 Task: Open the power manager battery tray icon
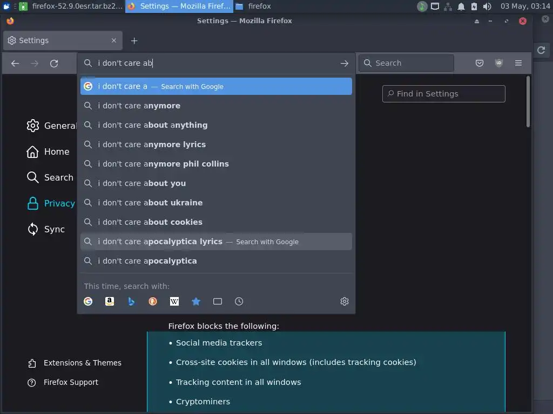[474, 6]
